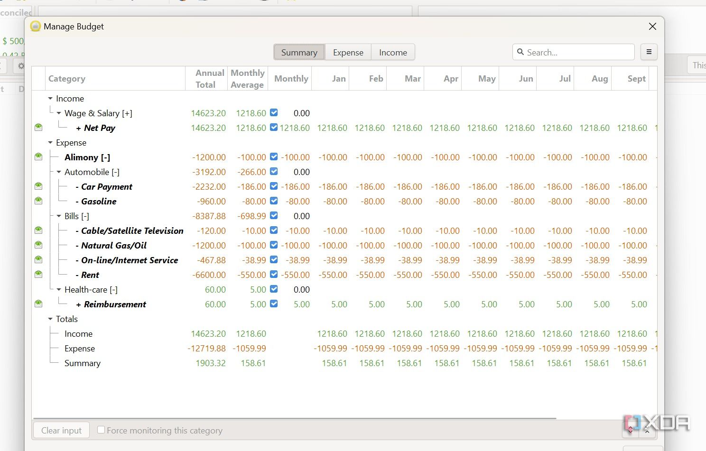Click the green budget icon beside Net Pay

(x=38, y=128)
